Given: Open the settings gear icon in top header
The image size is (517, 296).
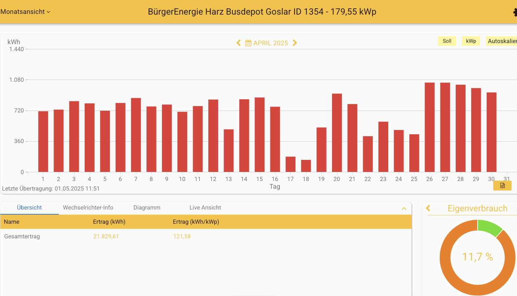Looking at the screenshot, I should [514, 12].
